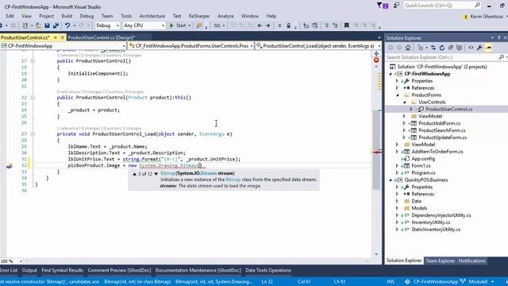Screen dimensions: 508x286
Task: Click the editor vertical scrollbar thumb
Action: tap(376, 149)
